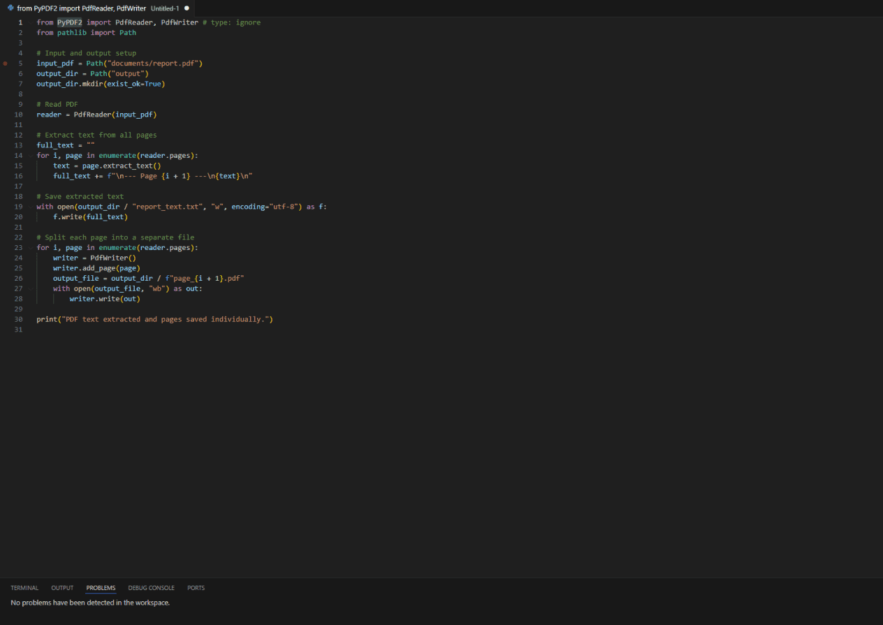The image size is (883, 625).
Task: Click line number 31 in the gutter
Action: click(18, 330)
